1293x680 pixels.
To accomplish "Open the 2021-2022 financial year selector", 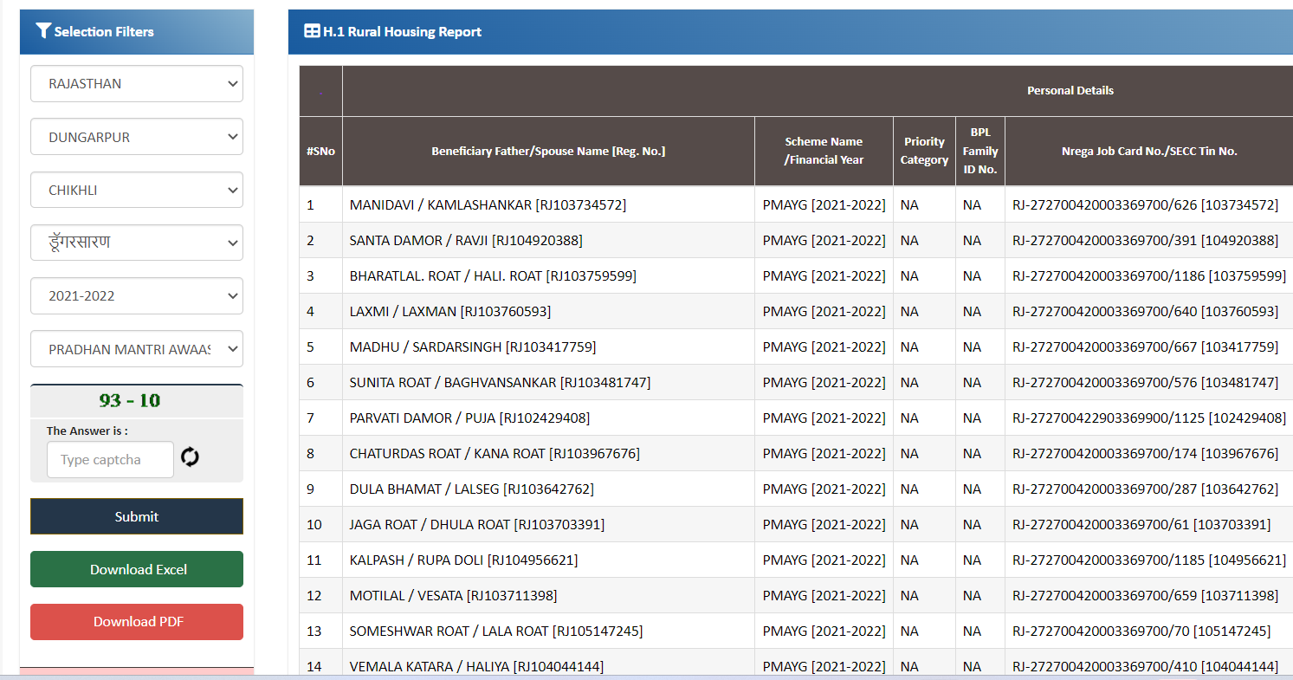I will pyautogui.click(x=136, y=295).
